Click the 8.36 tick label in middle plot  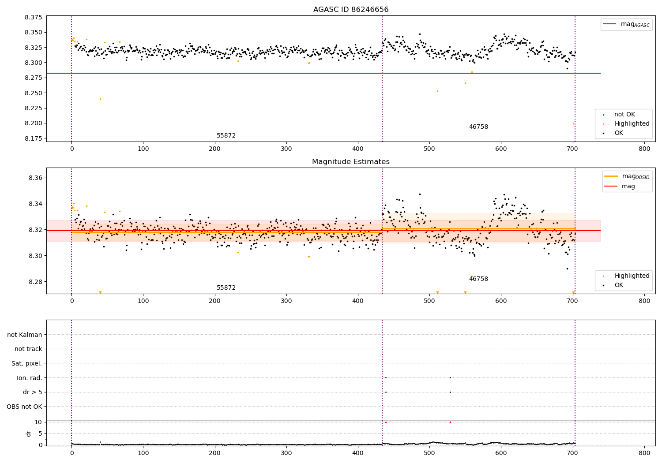coord(35,178)
